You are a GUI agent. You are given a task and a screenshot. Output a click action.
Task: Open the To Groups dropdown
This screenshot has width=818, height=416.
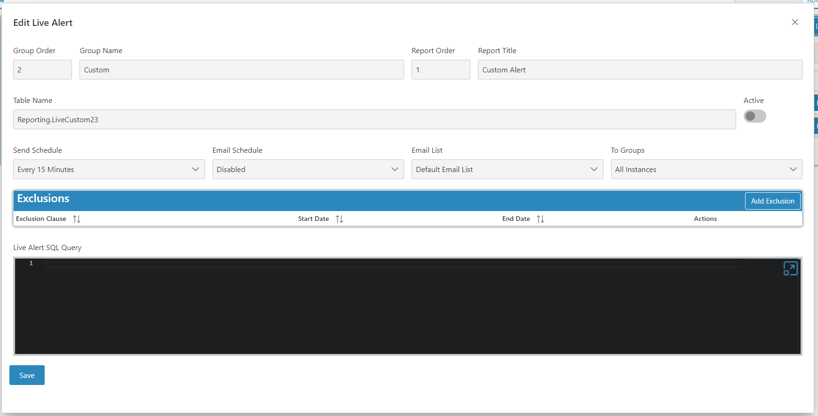[x=707, y=169]
